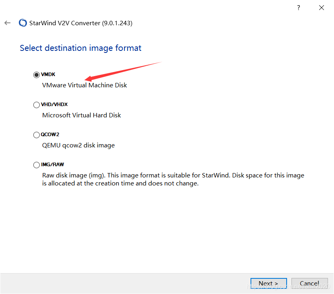Go back using the back arrow

(8, 23)
